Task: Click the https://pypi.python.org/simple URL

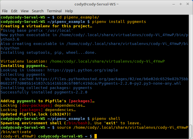Action: point(83,70)
